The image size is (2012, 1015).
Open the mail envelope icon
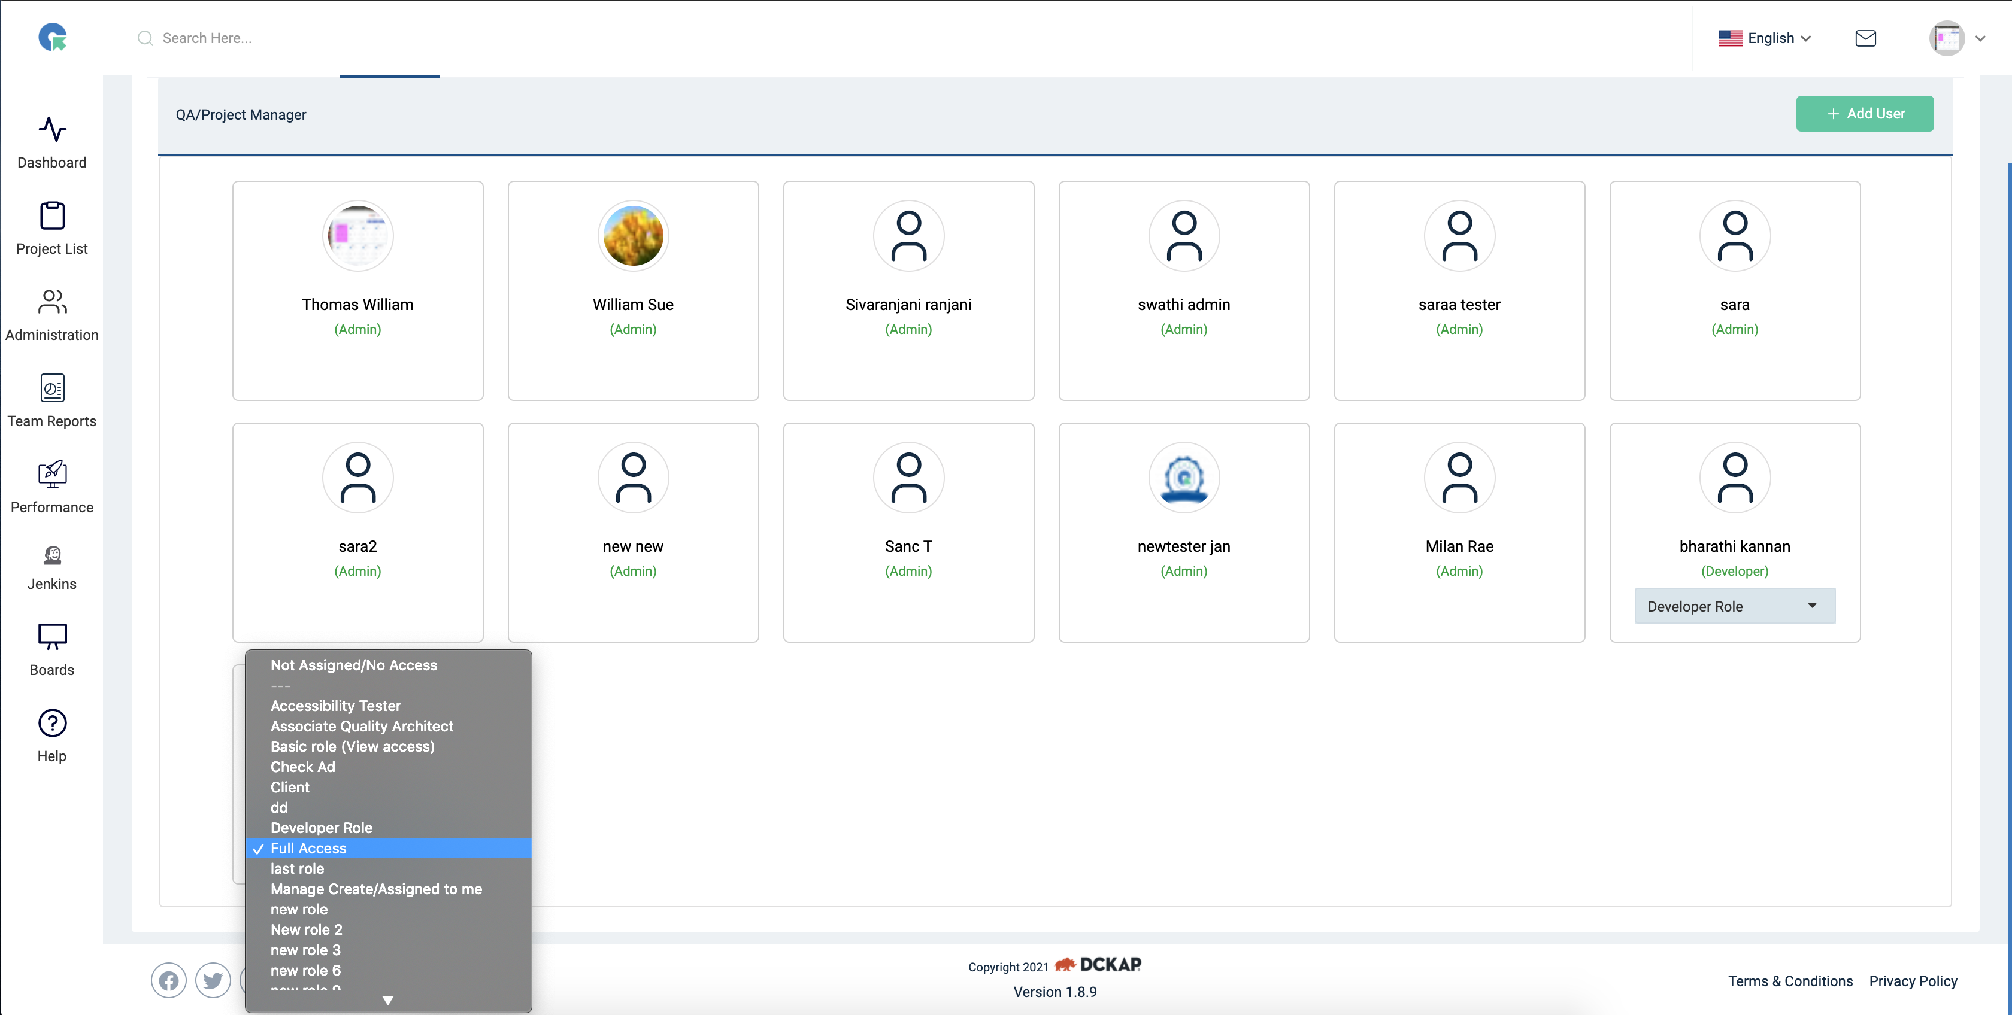1865,38
